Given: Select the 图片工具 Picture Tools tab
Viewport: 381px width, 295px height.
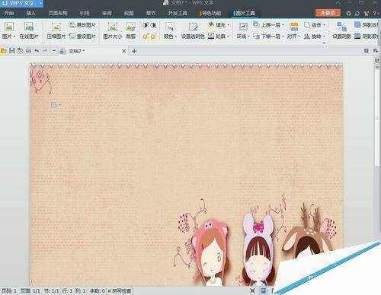Looking at the screenshot, I should click(245, 13).
